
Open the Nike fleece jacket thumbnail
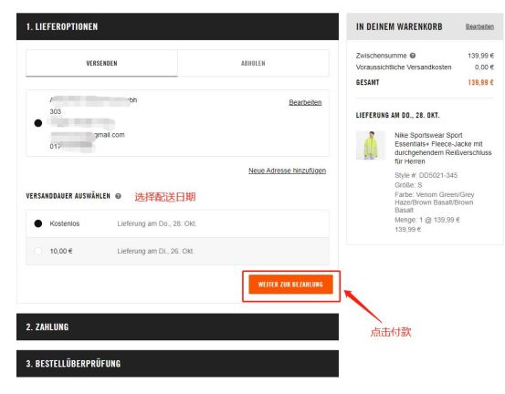tap(371, 145)
